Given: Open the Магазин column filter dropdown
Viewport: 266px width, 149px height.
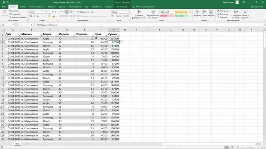Looking at the screenshot, I should tap(41, 35).
